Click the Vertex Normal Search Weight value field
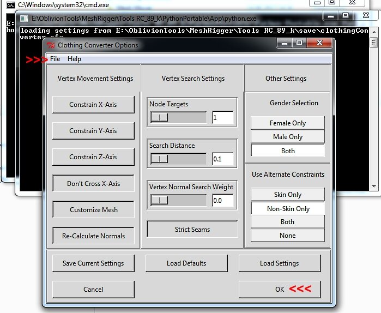Viewport: 381px width, 313px height. click(223, 200)
